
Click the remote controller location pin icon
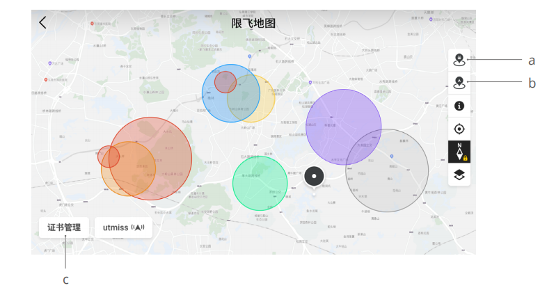(x=459, y=61)
